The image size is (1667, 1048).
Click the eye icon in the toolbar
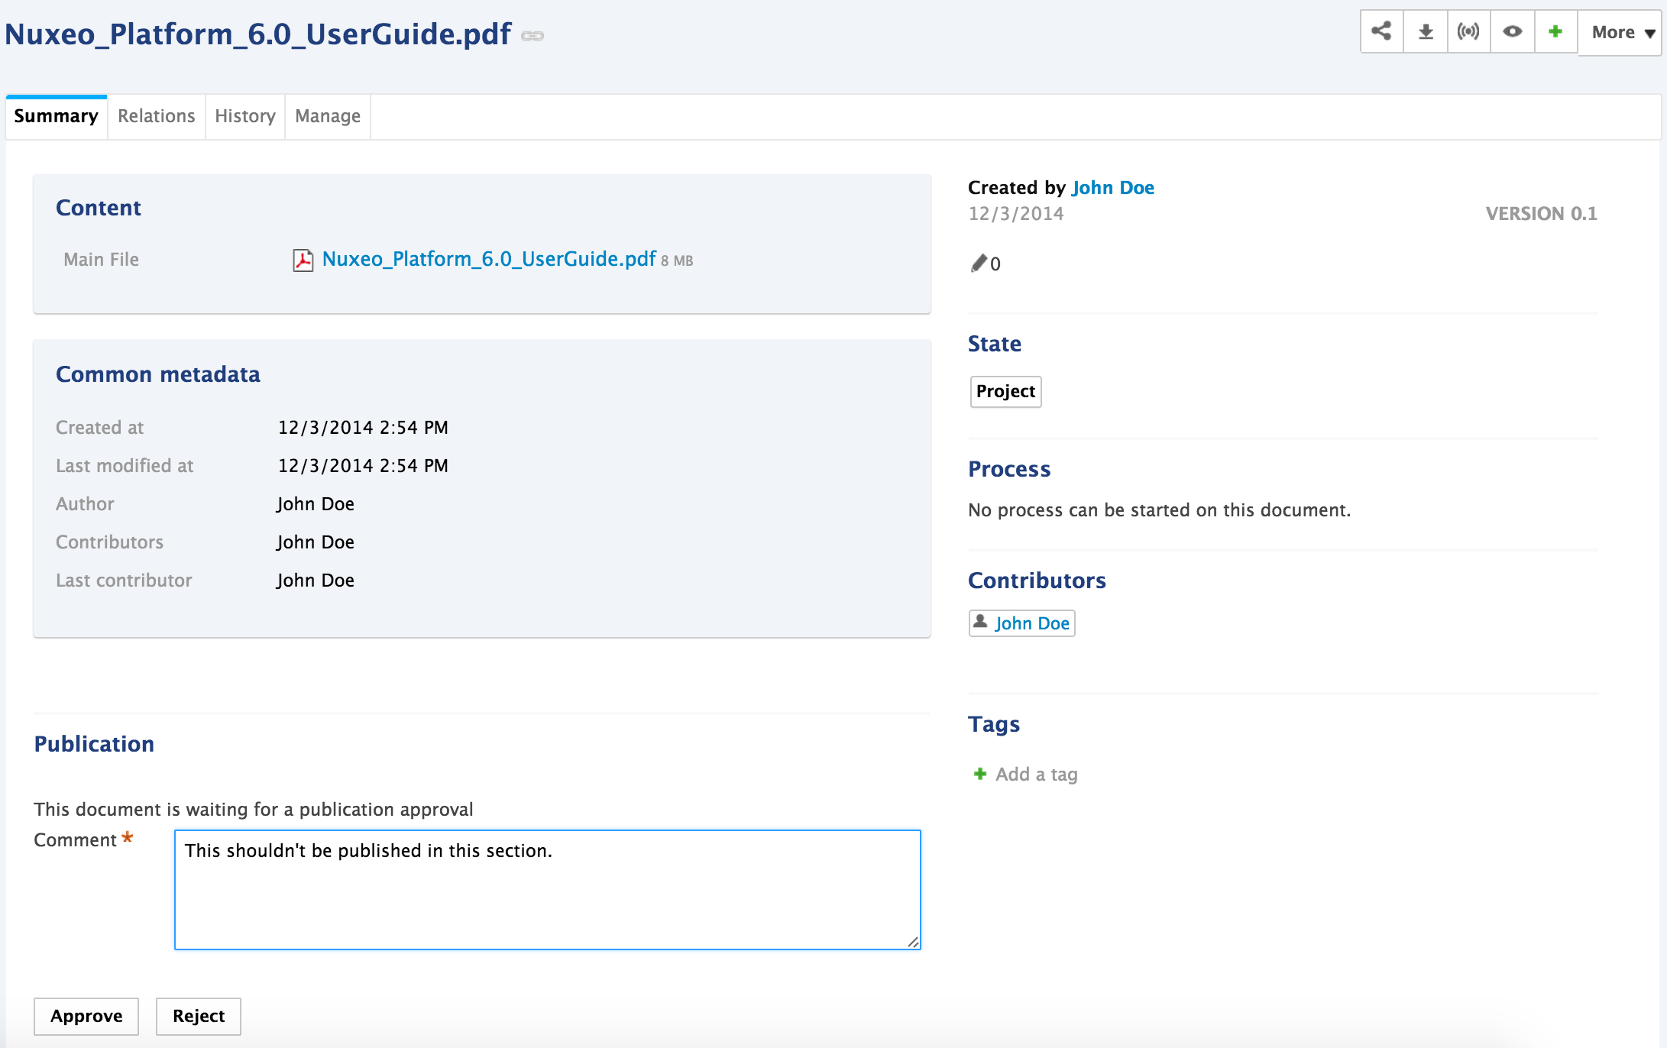(1513, 31)
